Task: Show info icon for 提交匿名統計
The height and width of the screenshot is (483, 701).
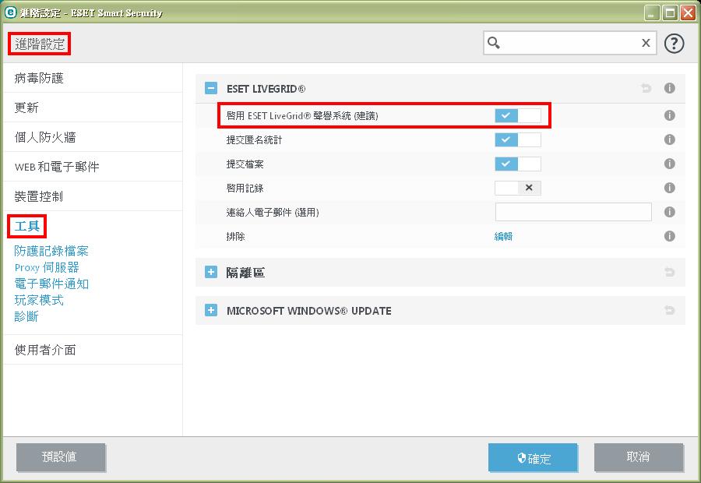Action: click(669, 139)
